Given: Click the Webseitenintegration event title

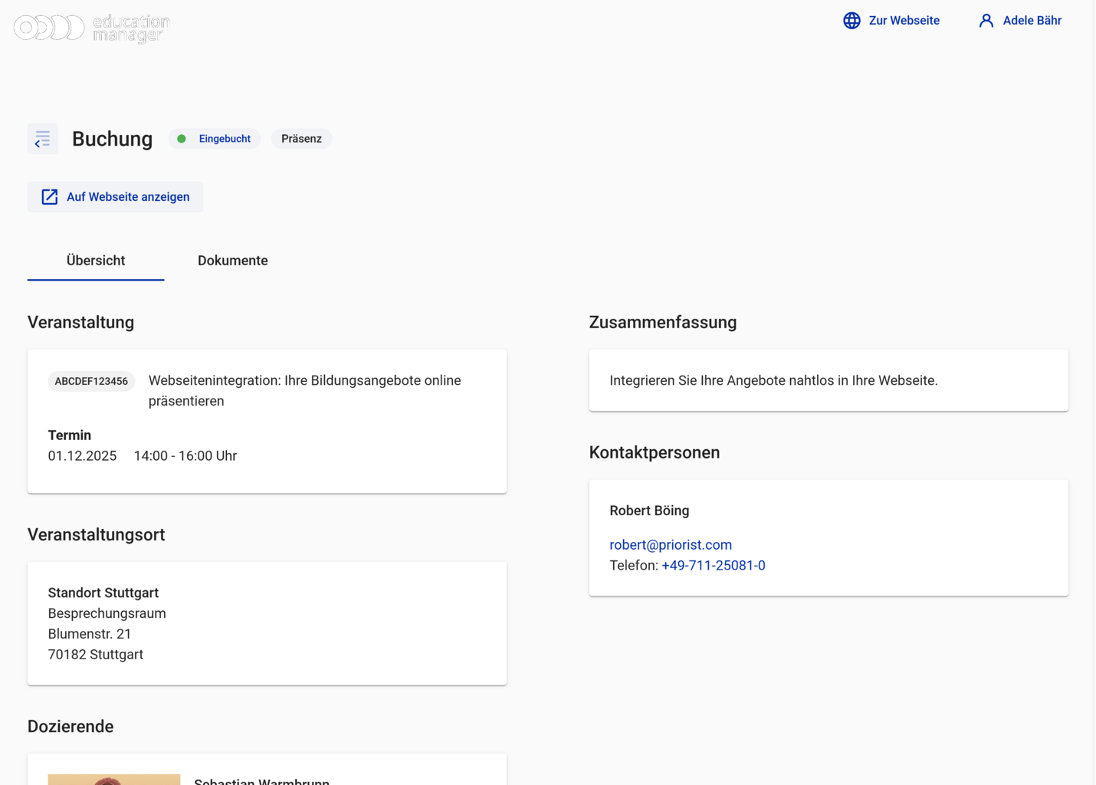Looking at the screenshot, I should pos(304,390).
